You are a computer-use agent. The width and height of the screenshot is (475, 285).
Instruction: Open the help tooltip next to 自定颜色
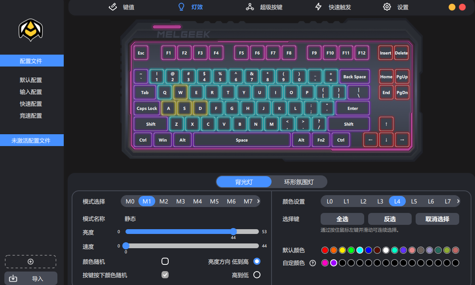312,262
